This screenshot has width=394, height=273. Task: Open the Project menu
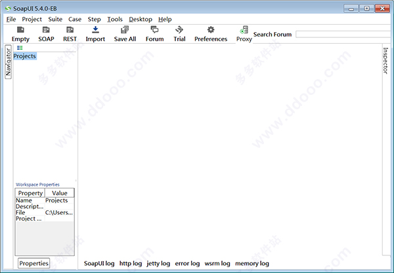(x=32, y=19)
